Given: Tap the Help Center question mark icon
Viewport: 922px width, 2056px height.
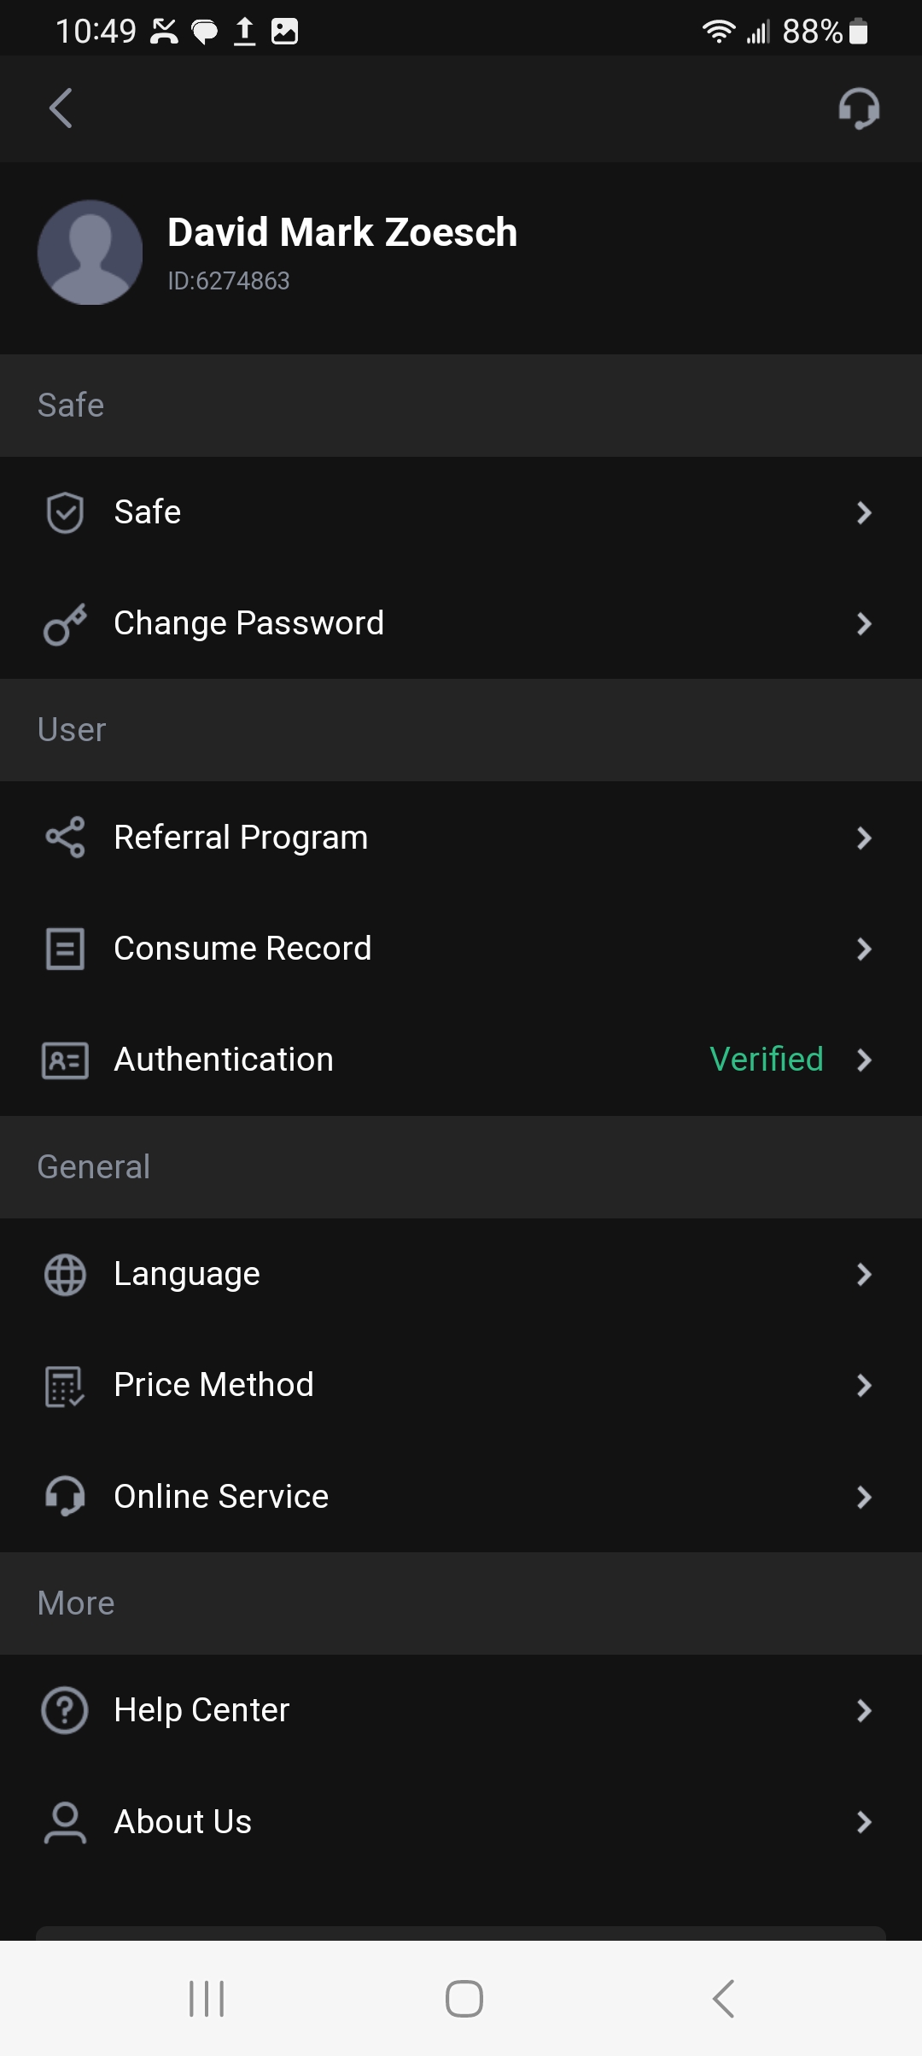Looking at the screenshot, I should point(65,1710).
